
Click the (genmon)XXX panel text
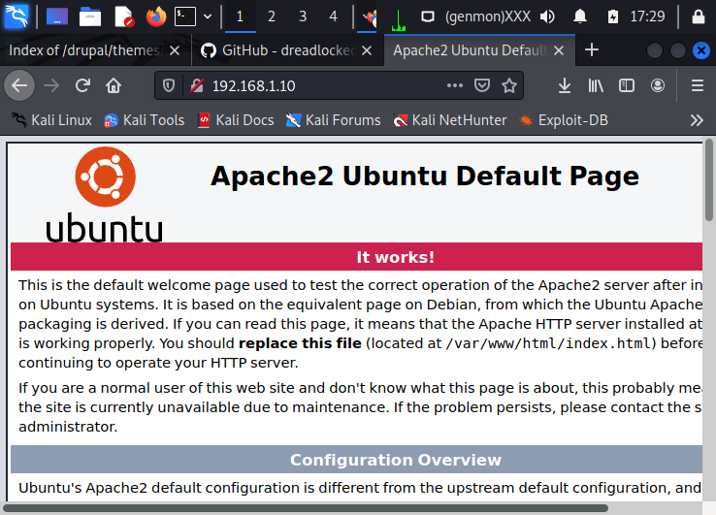(488, 16)
